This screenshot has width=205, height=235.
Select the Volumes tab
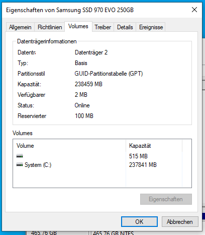78,26
